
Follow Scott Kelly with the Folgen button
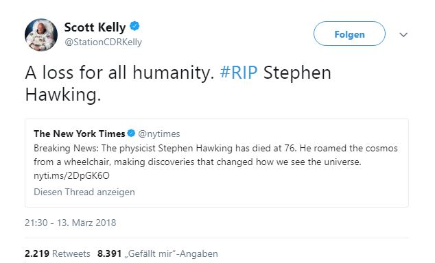tap(349, 34)
